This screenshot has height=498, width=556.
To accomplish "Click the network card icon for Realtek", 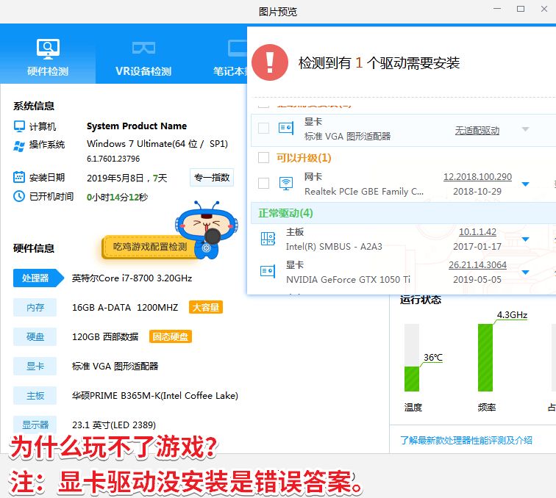I will point(286,183).
